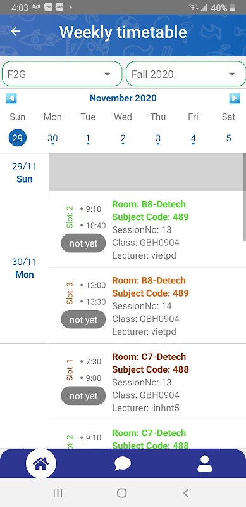
Task: Tap 'not yet' status for Slot 2
Action: 83,243
